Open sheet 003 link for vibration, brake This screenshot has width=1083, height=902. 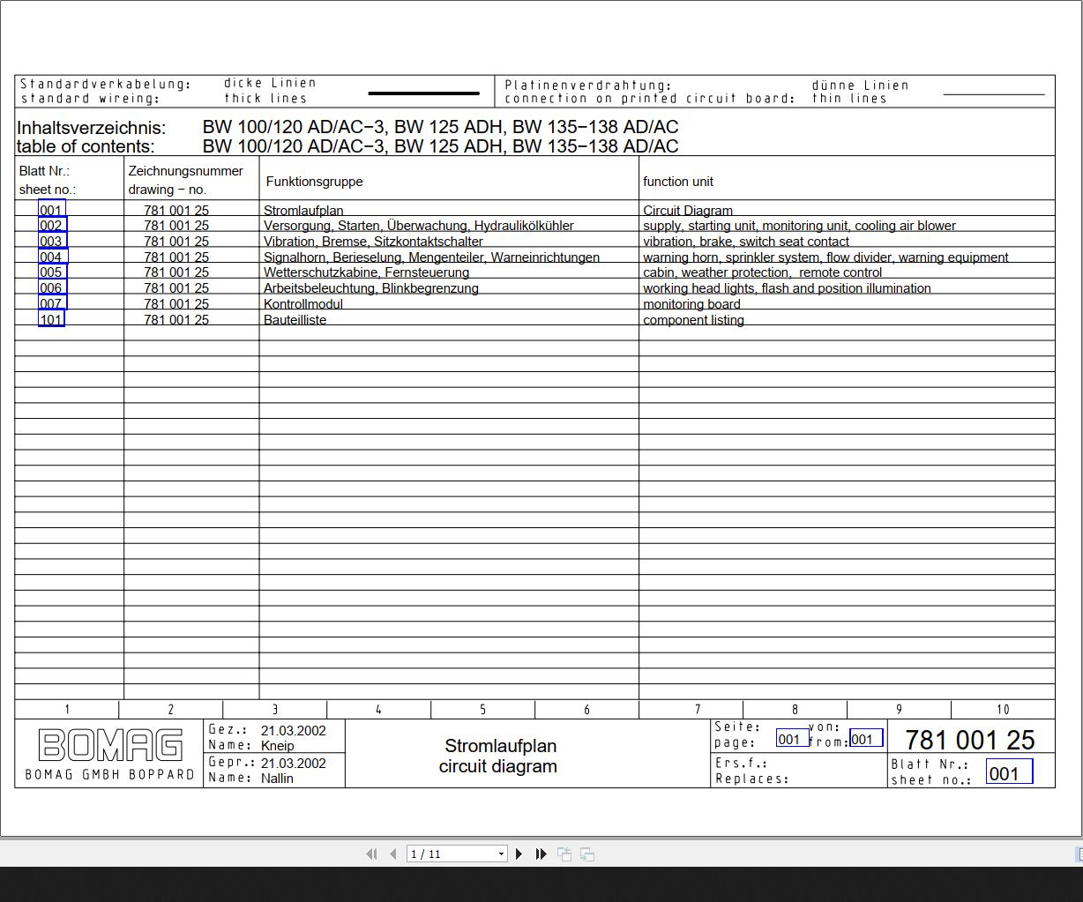point(52,241)
